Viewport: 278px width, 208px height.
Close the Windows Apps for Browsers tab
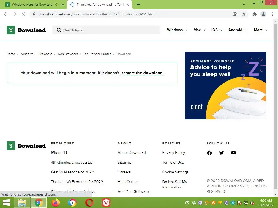pyautogui.click(x=63, y=5)
